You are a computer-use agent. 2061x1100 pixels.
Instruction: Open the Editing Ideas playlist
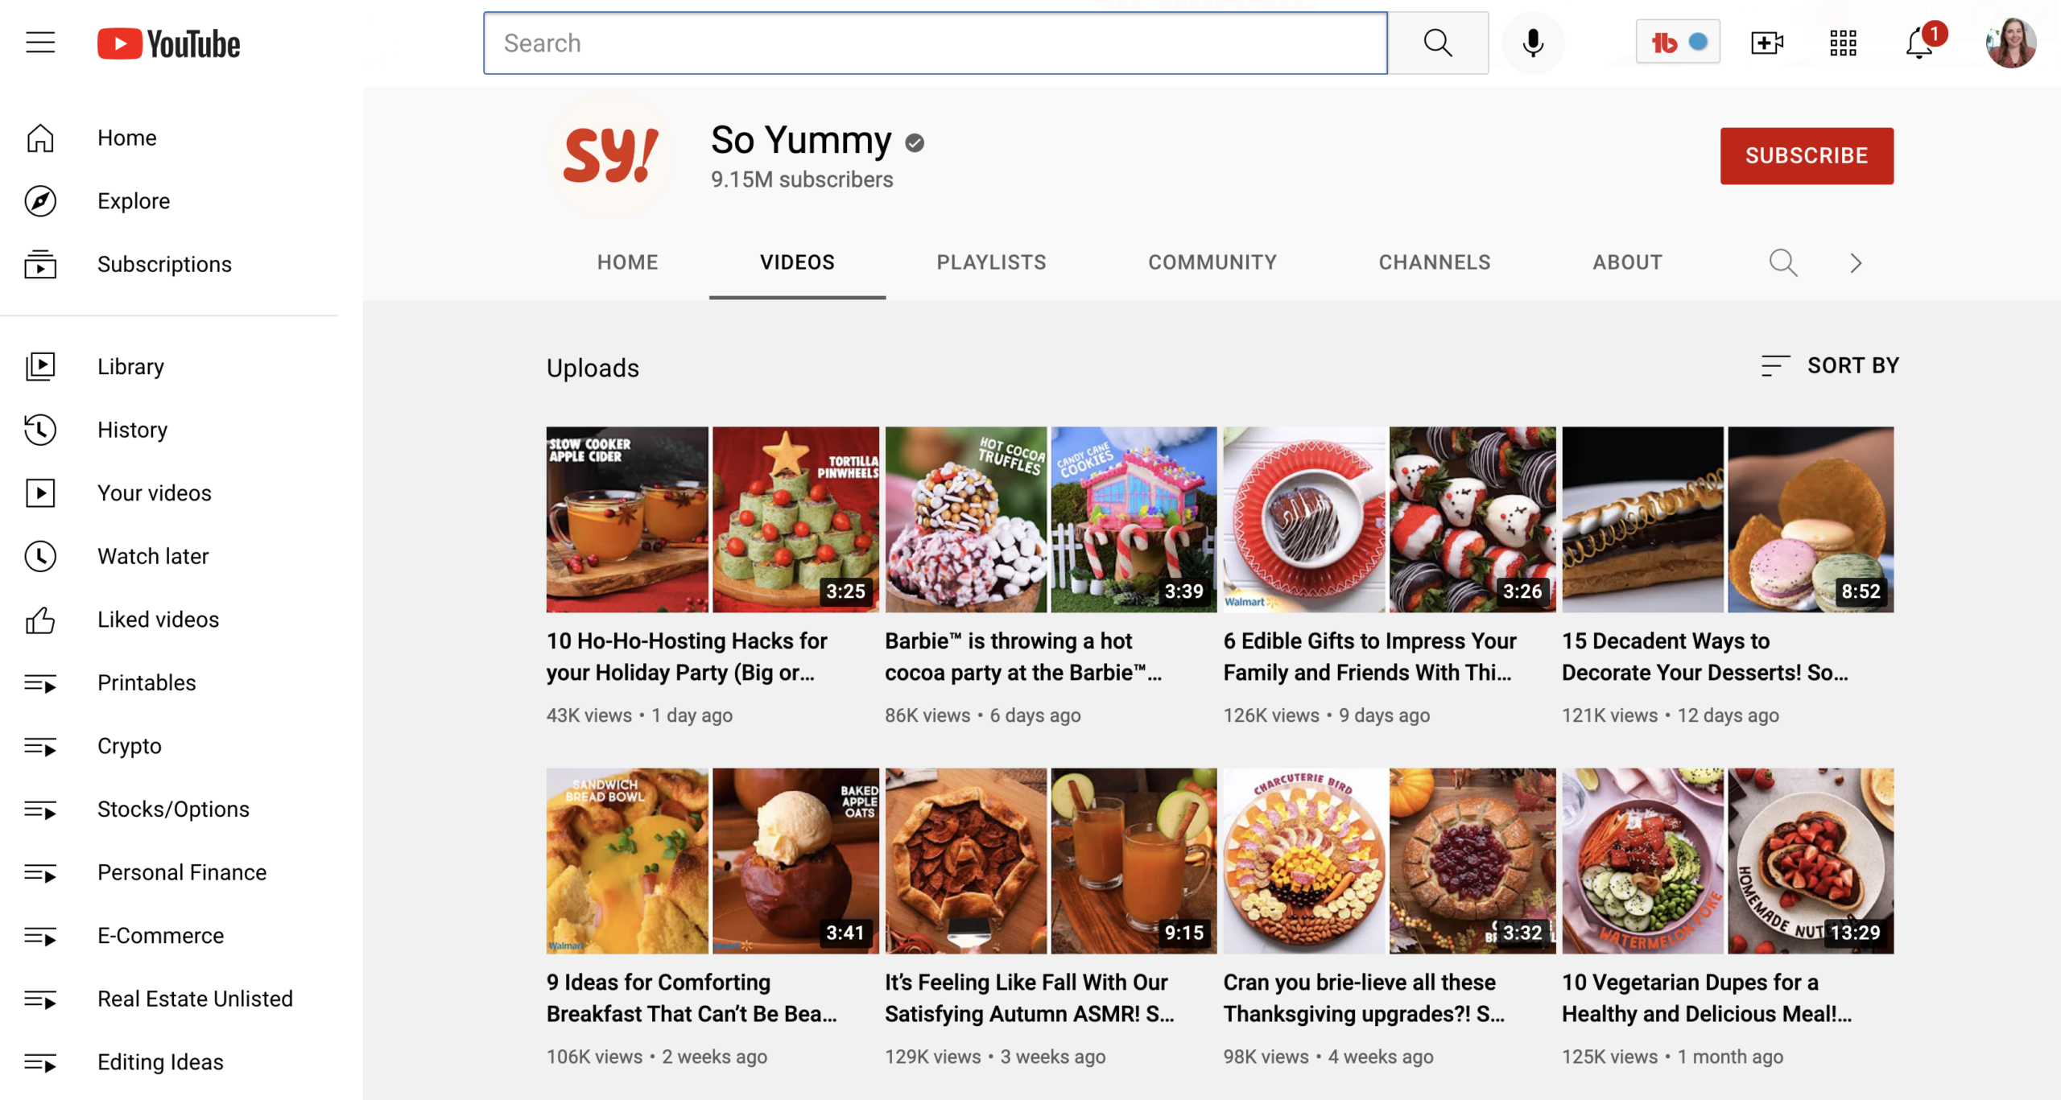[169, 1062]
